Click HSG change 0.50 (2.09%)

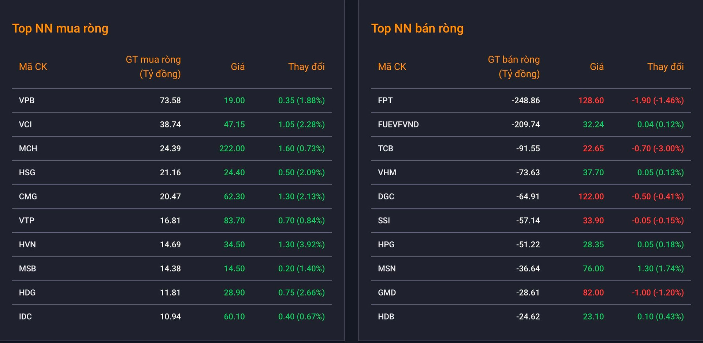[301, 172]
